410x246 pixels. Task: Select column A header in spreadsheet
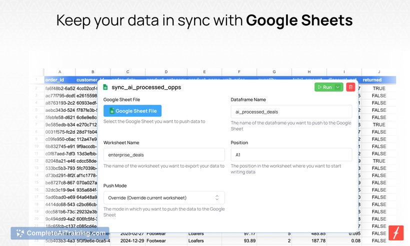point(59,72)
